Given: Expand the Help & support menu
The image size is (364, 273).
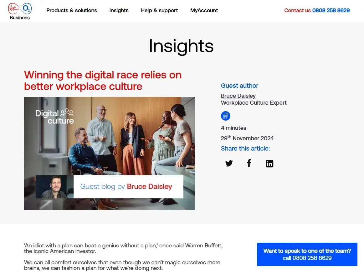Looking at the screenshot, I should click(159, 10).
